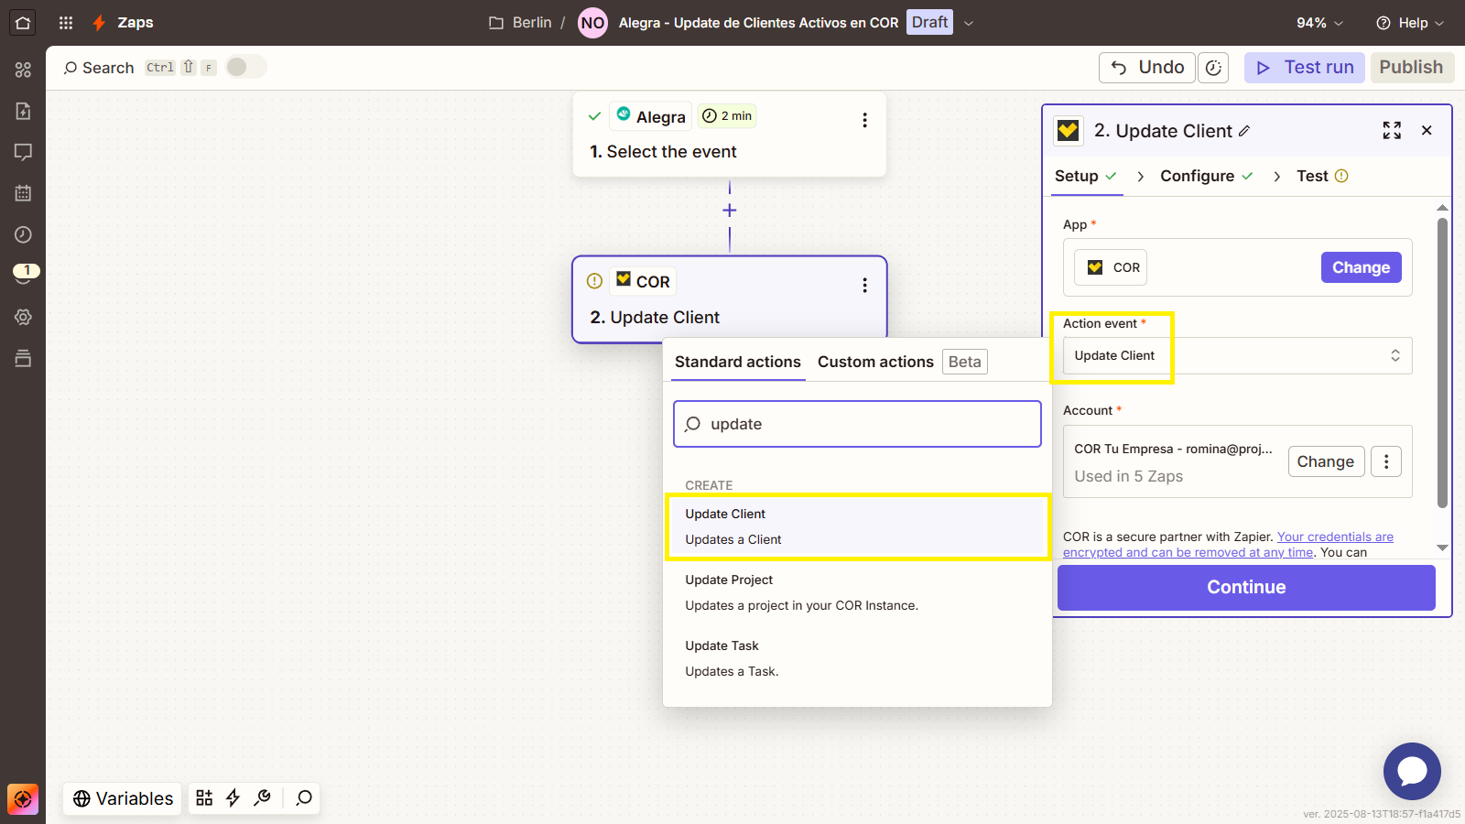Viewport: 1465px width, 824px height.
Task: Open the sidebar history clock icon
Action: click(x=23, y=234)
